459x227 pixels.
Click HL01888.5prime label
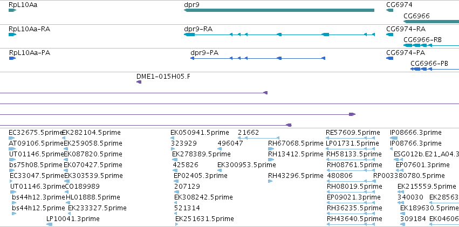coord(93,197)
